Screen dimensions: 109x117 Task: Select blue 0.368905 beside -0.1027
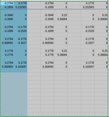pyautogui.click(x=7, y=43)
